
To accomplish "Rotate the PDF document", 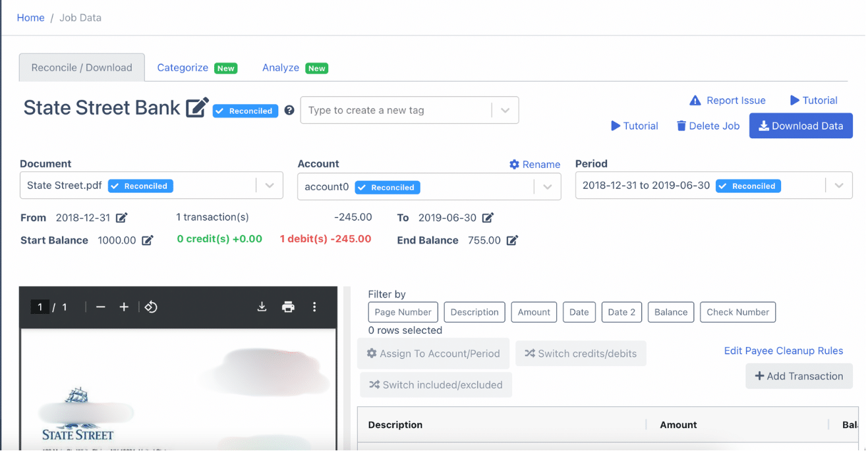I will click(151, 307).
